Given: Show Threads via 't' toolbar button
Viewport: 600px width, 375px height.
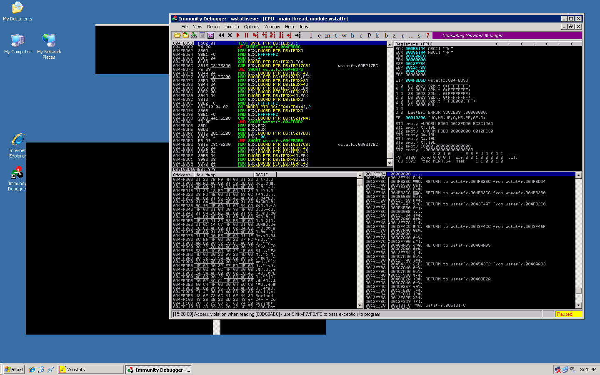Looking at the screenshot, I should click(336, 35).
